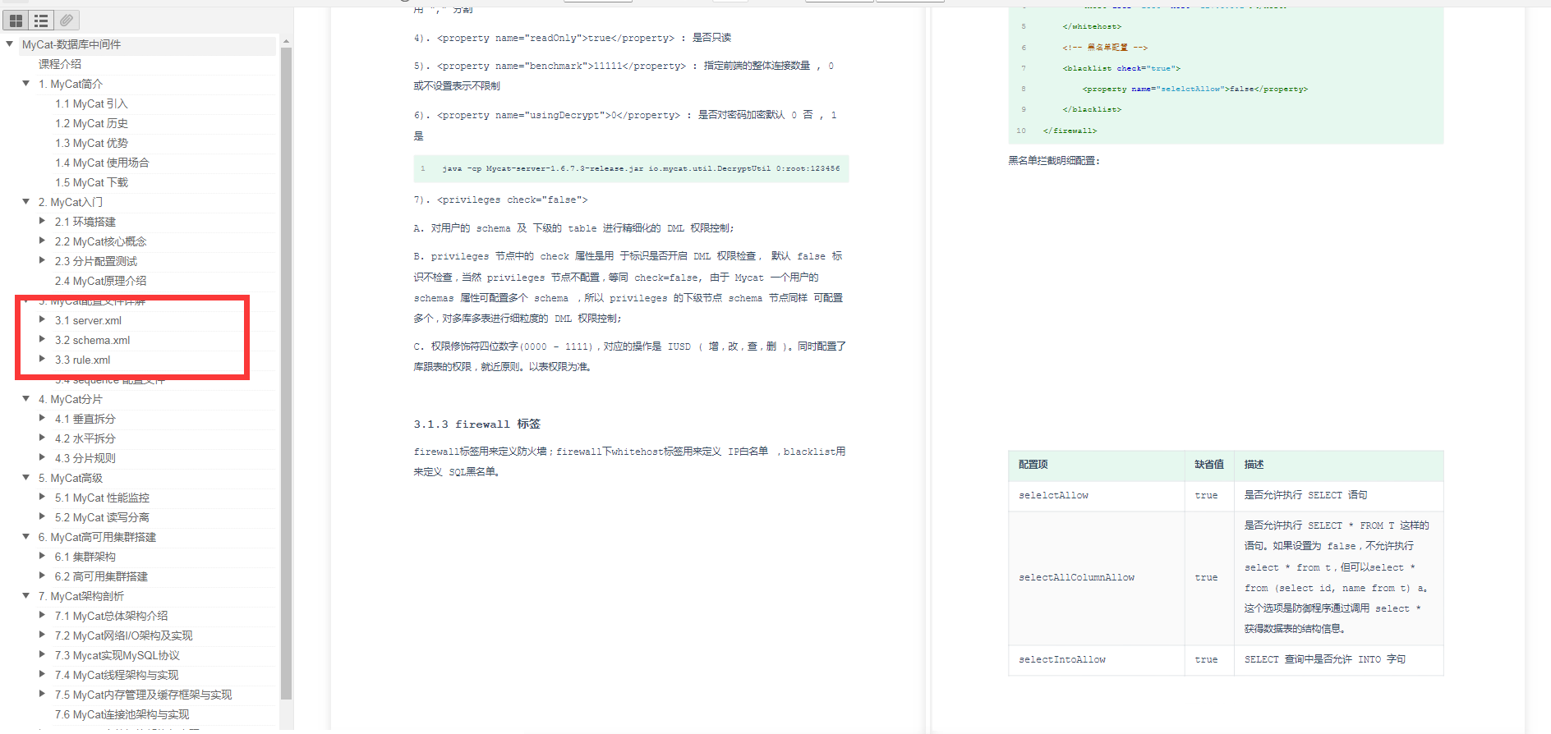Expand the 7.1 MyCat总体架构介绍 node
Image resolution: width=1551 pixels, height=734 pixels.
[x=43, y=616]
